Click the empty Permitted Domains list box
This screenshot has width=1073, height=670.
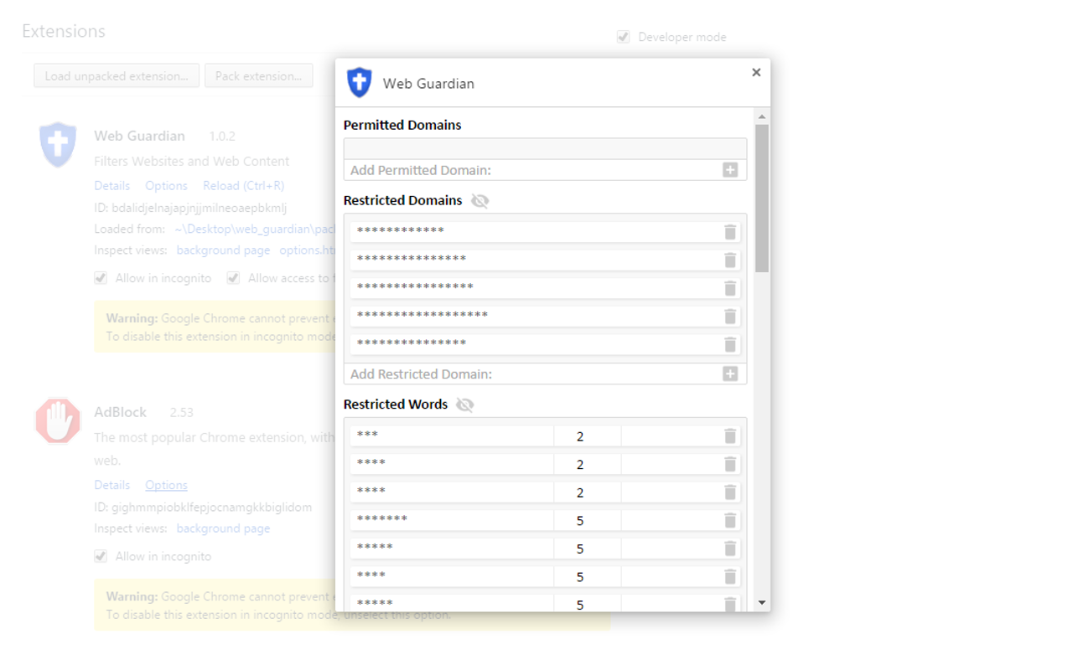click(x=545, y=149)
